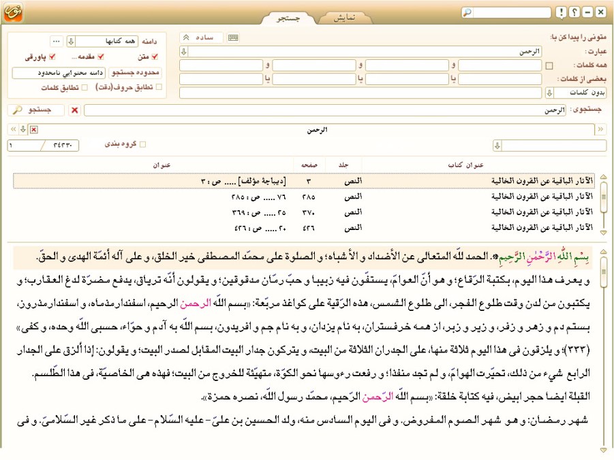Click the بدون کلمات excluded words field

(x=362, y=93)
